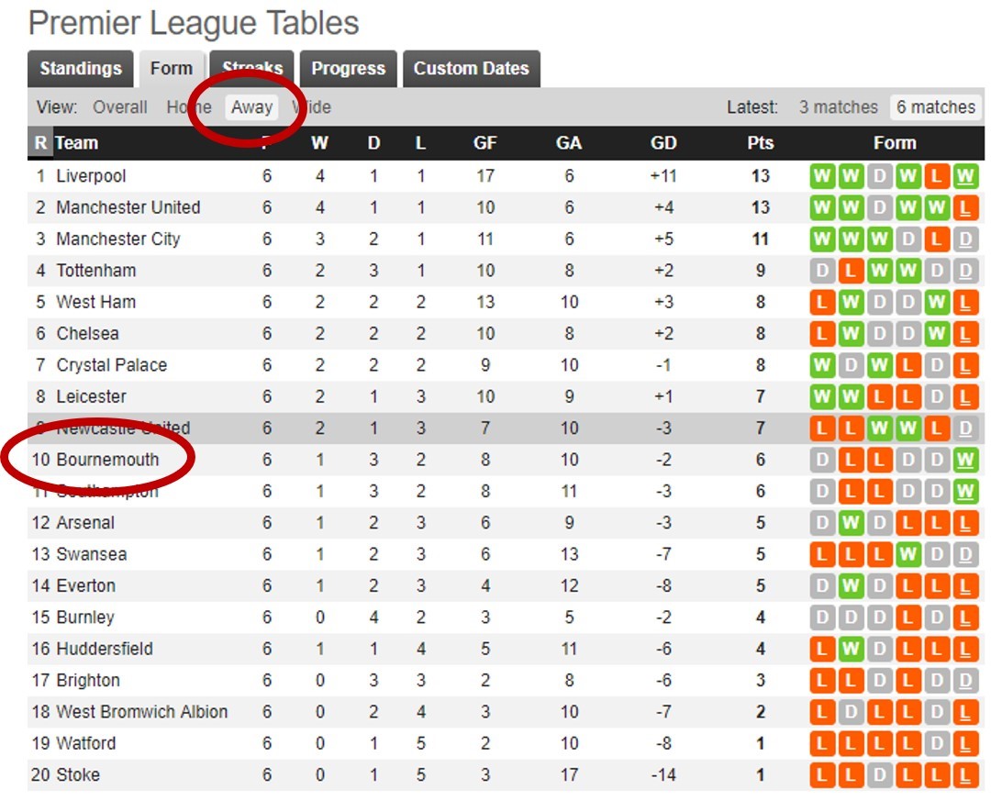Sort table by Pts column header
This screenshot has height=801, width=1002.
(x=761, y=142)
